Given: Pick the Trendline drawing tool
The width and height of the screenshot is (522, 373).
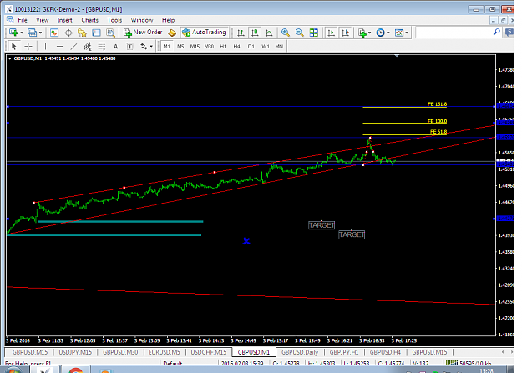Looking at the screenshot, I should (x=73, y=46).
